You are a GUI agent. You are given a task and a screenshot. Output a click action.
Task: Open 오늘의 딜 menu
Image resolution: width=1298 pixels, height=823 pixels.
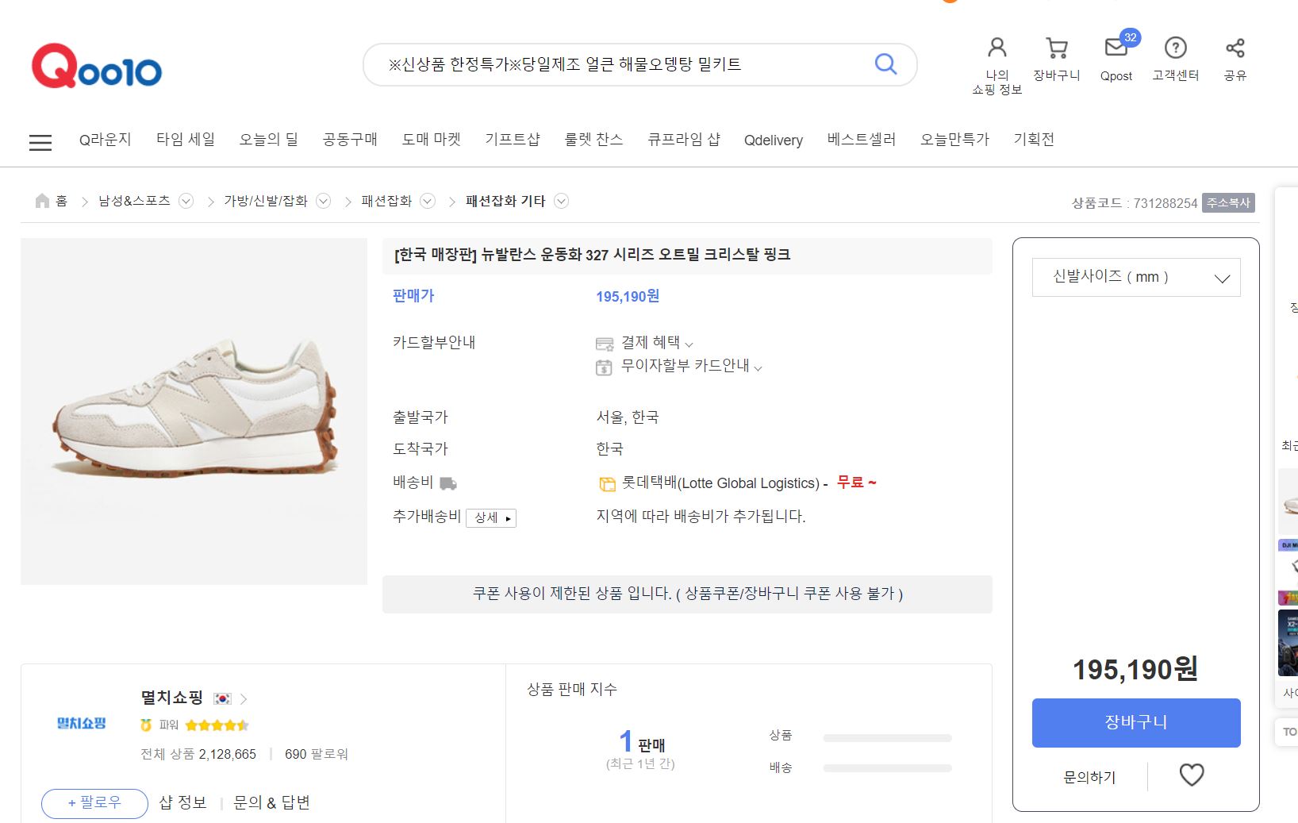point(268,140)
